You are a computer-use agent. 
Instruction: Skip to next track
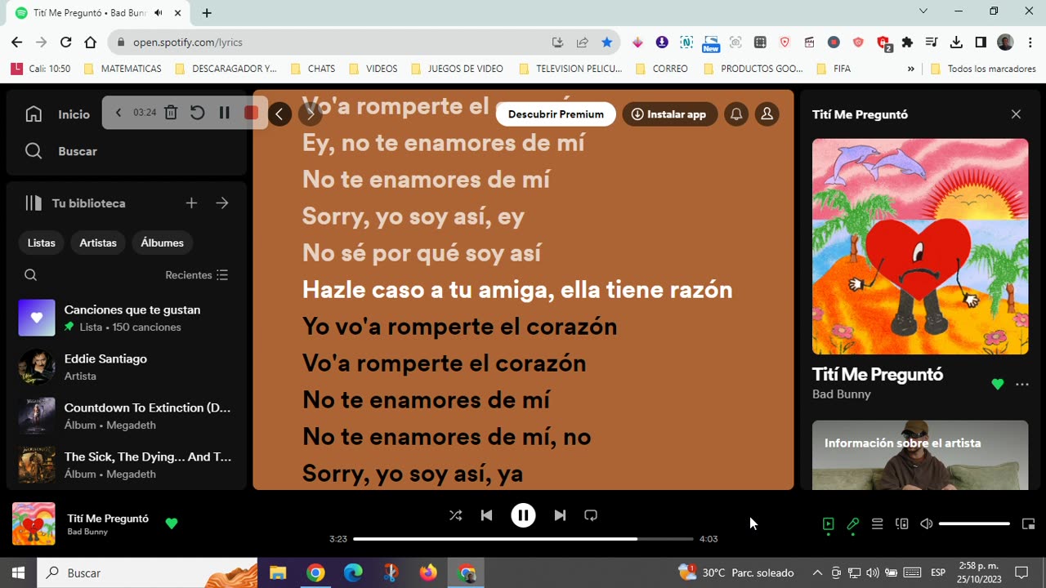[x=560, y=515]
